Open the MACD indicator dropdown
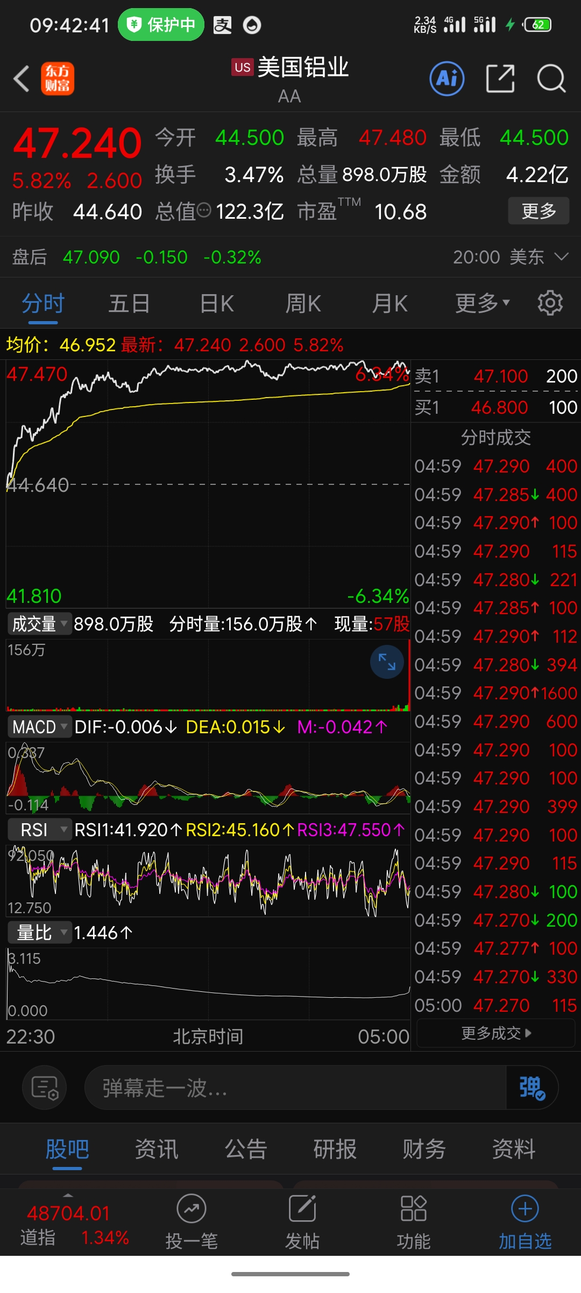The image size is (581, 1293). point(39,727)
